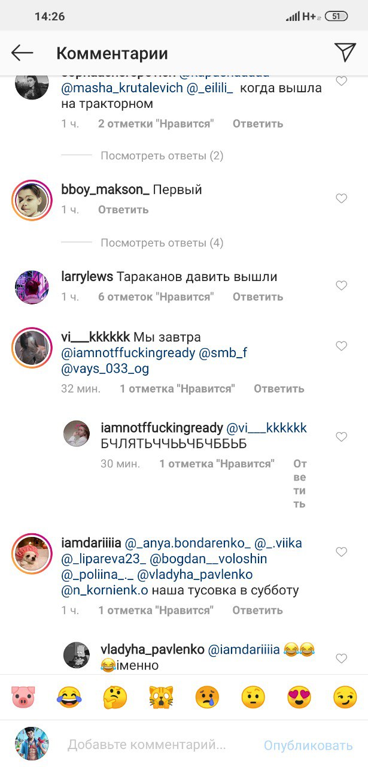Open vi___kkkkkk profile picture

32,348
